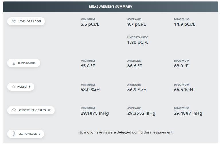Click the no motion events detected message
221x145 pixels.
click(126, 132)
